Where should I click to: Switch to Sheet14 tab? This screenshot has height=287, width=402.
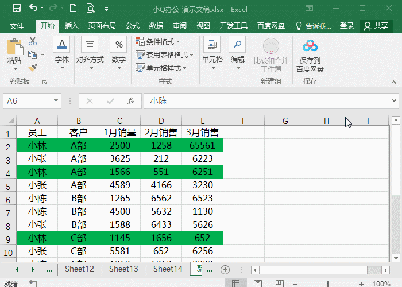pos(168,269)
